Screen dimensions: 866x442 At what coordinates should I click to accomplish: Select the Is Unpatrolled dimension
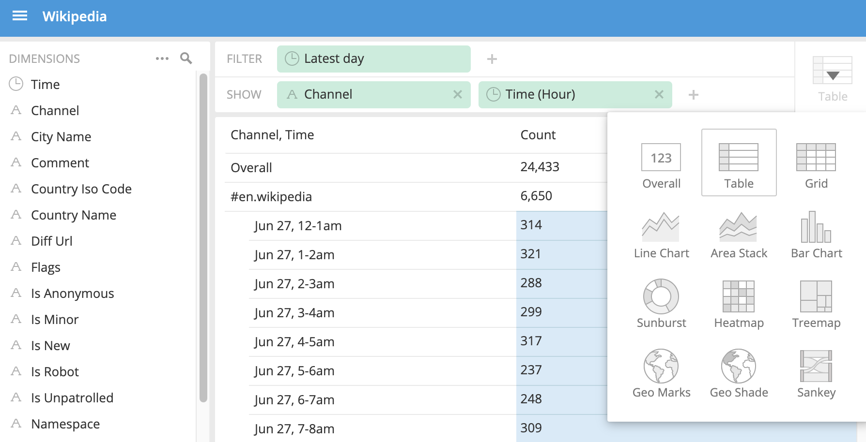point(99,398)
